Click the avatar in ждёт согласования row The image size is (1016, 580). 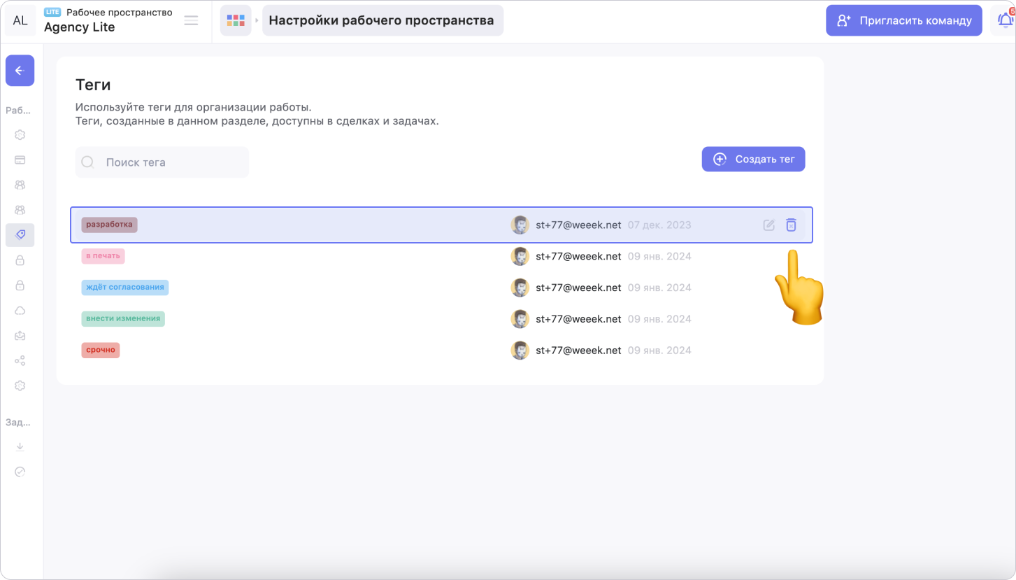(x=520, y=288)
